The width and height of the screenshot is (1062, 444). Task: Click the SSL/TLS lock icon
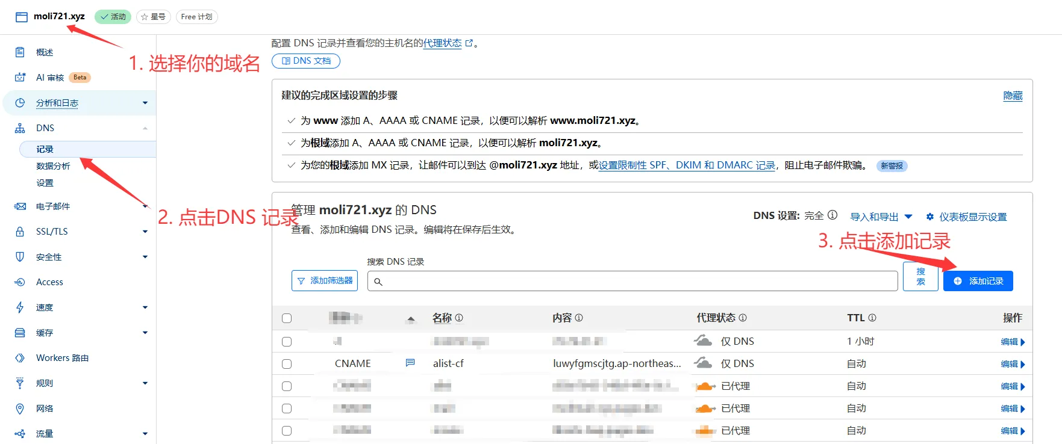coord(20,232)
